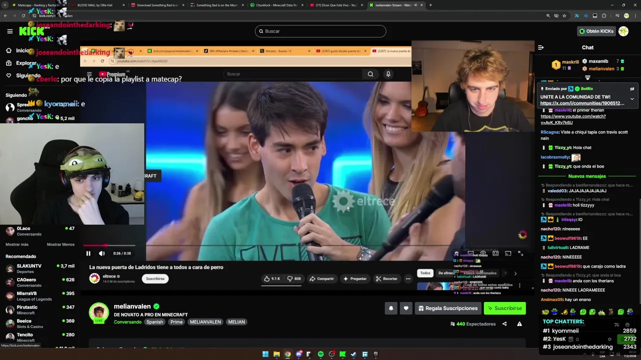Screen dimensions: 641x360
Task: Open File Explorer from the taskbar
Action: click(276, 354)
